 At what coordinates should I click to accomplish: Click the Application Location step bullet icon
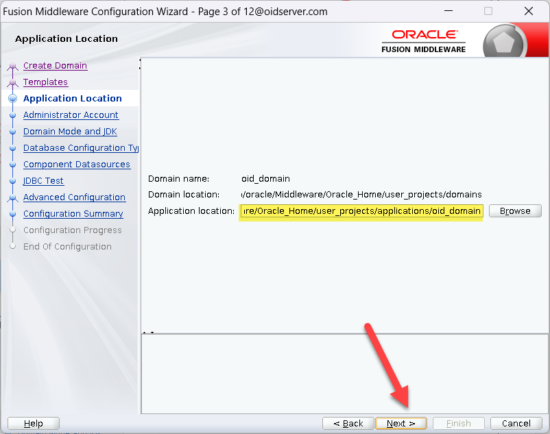point(12,99)
